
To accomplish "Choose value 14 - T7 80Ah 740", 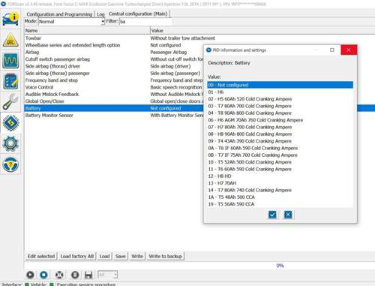I will (x=280, y=190).
